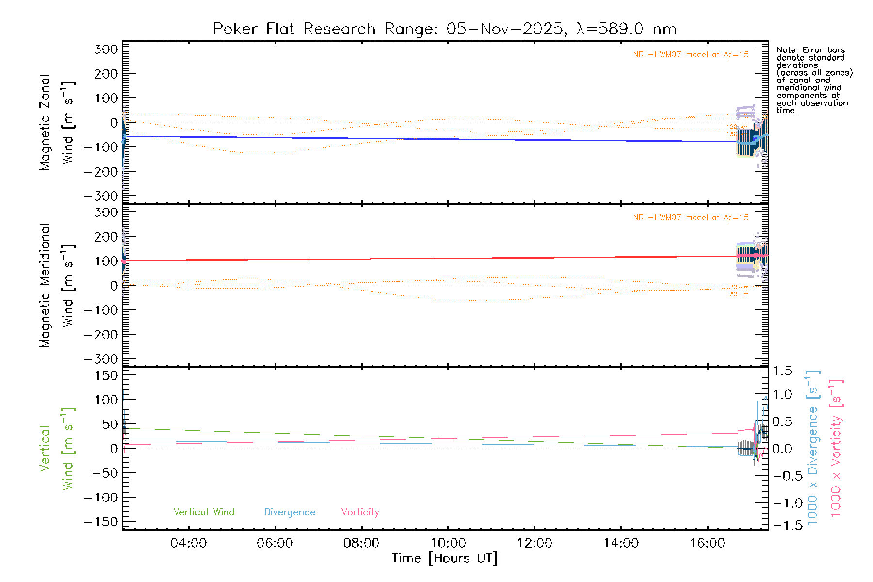873x582 pixels.
Task: Click the green Vertical Wind axis title
Action: tap(56, 449)
